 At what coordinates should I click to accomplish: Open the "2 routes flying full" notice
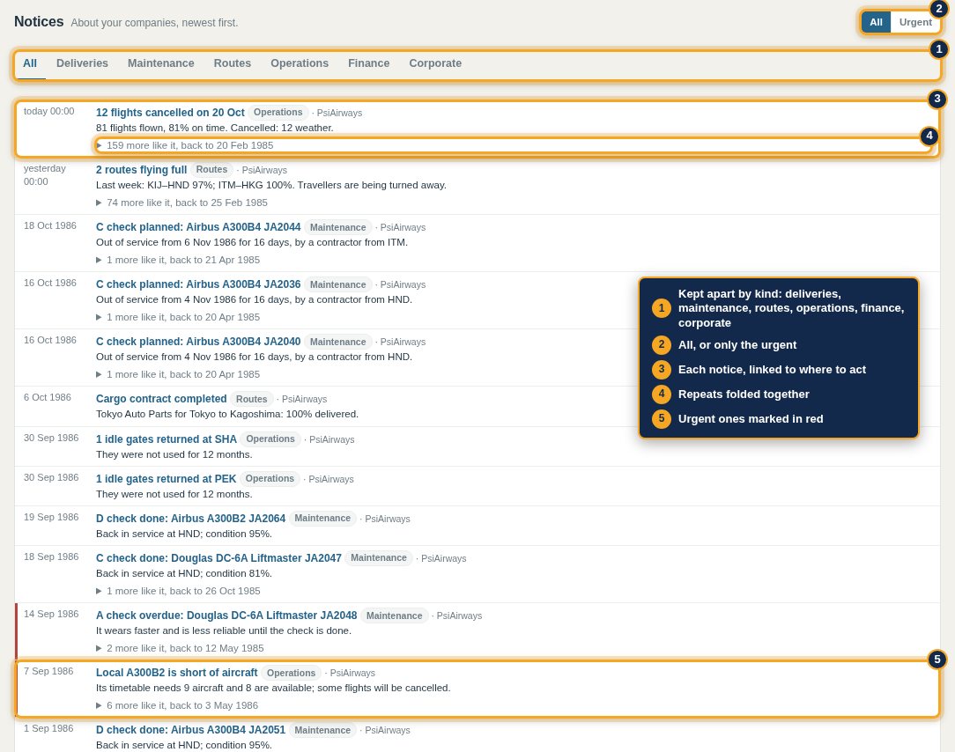pyautogui.click(x=141, y=170)
